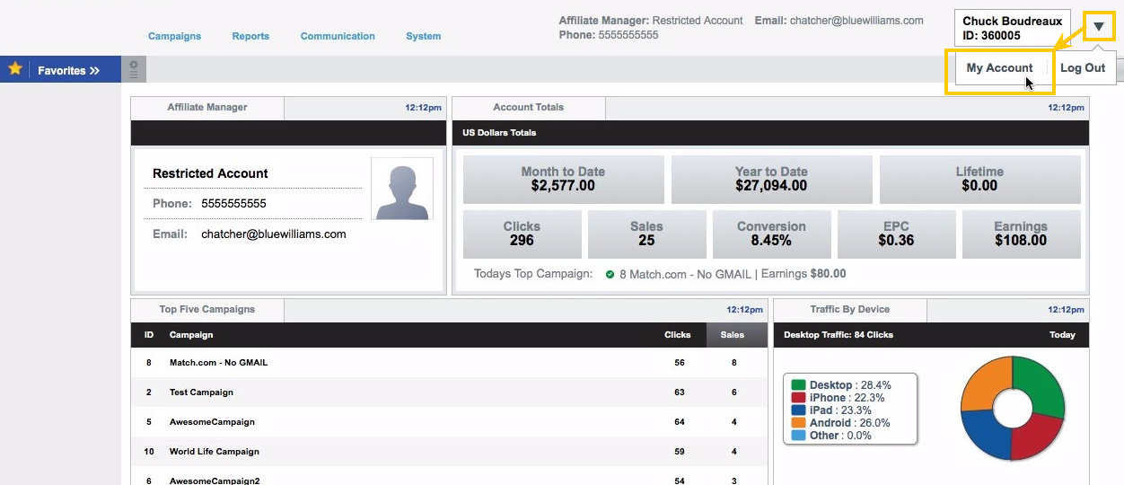The height and width of the screenshot is (485, 1124).
Task: Select My Account from dropdown
Action: tap(1000, 68)
